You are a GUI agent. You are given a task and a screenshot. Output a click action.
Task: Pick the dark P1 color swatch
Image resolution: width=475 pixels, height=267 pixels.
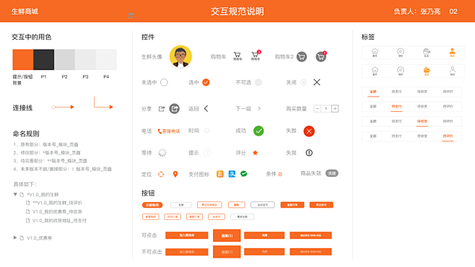tap(43, 60)
